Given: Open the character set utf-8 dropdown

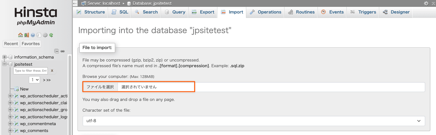Looking at the screenshot, I should coord(254,121).
